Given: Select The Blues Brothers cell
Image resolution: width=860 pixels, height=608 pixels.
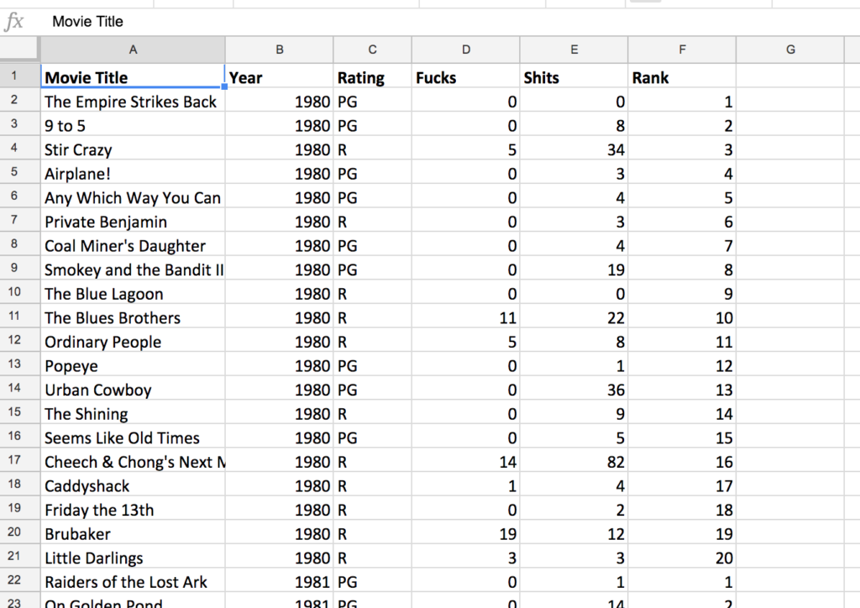Looking at the screenshot, I should pyautogui.click(x=133, y=317).
